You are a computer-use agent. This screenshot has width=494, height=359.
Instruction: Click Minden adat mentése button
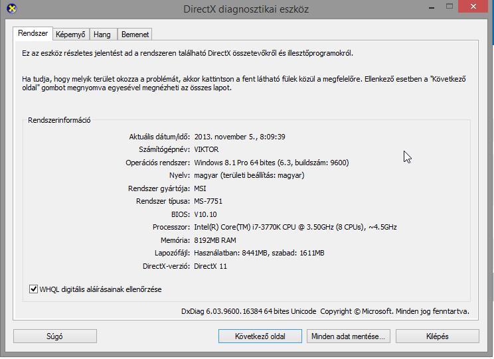pos(348,336)
